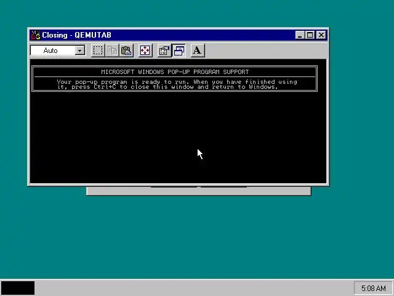The width and height of the screenshot is (394, 296).
Task: Open the Properties toolbar icon
Action: (164, 51)
